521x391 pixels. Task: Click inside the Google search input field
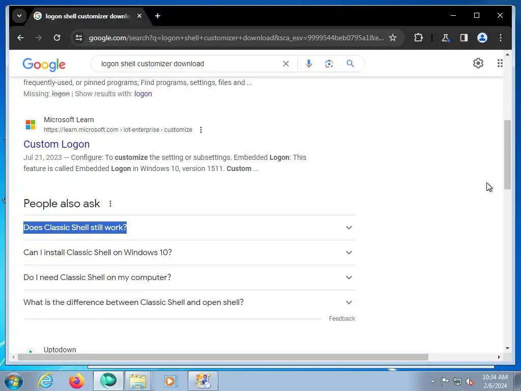click(x=189, y=64)
